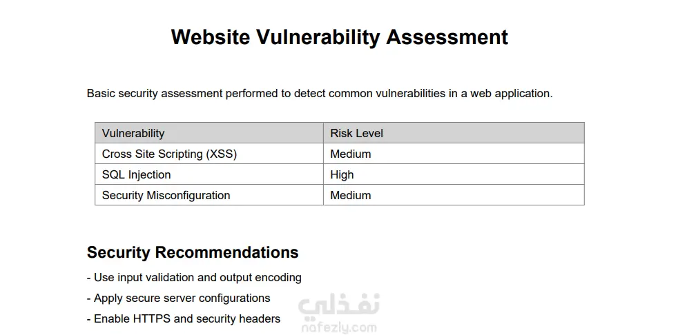Click the Website Vulnerability Assessment title
This screenshot has width=678, height=335.
click(340, 37)
